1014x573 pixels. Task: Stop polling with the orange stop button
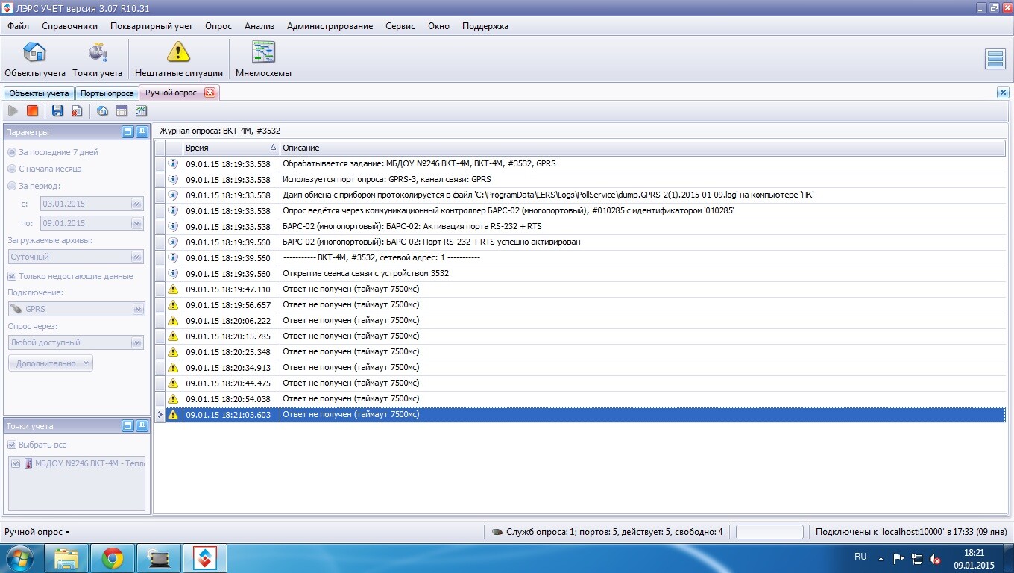(32, 111)
